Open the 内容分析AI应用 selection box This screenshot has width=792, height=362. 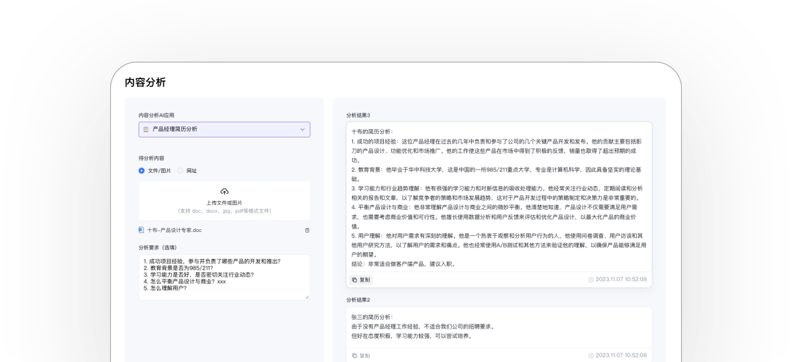click(224, 129)
